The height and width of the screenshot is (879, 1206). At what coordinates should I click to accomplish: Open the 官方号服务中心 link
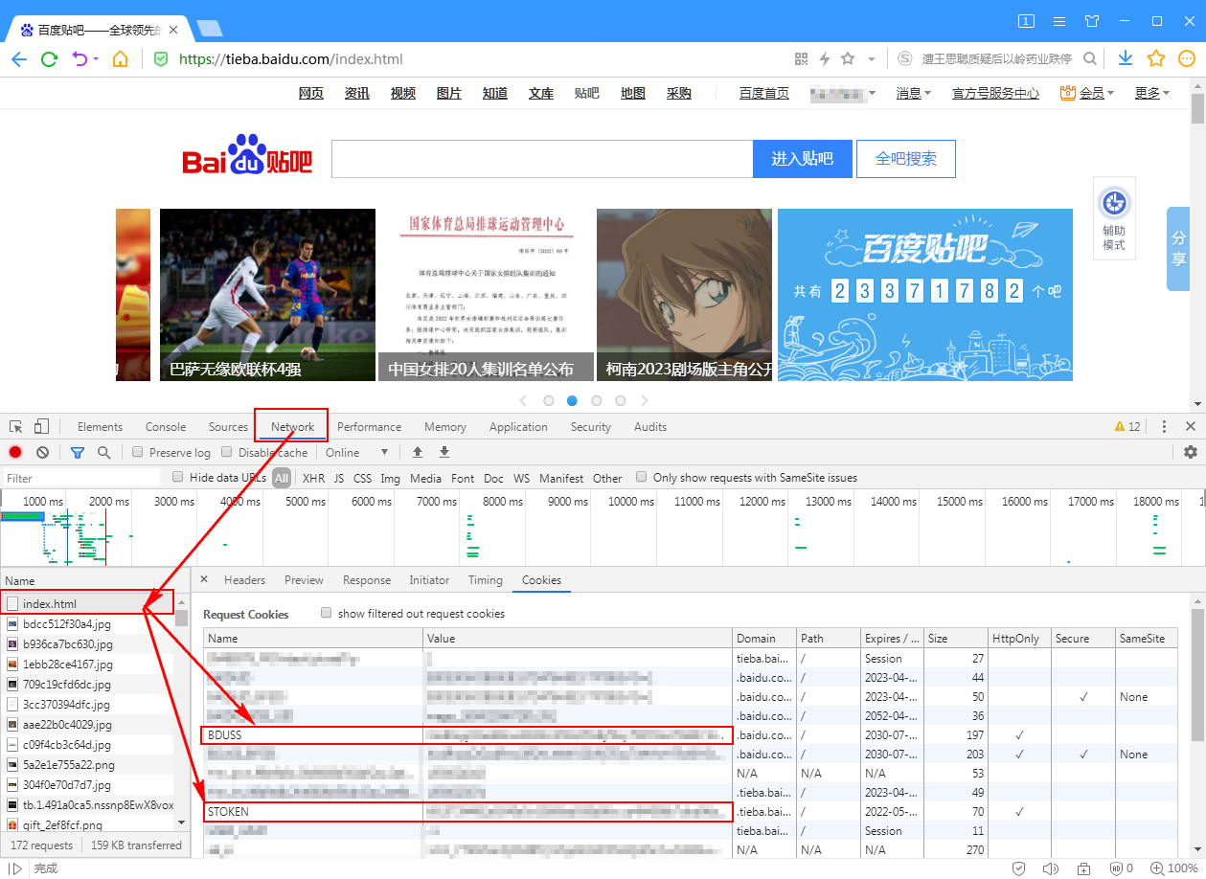(995, 93)
